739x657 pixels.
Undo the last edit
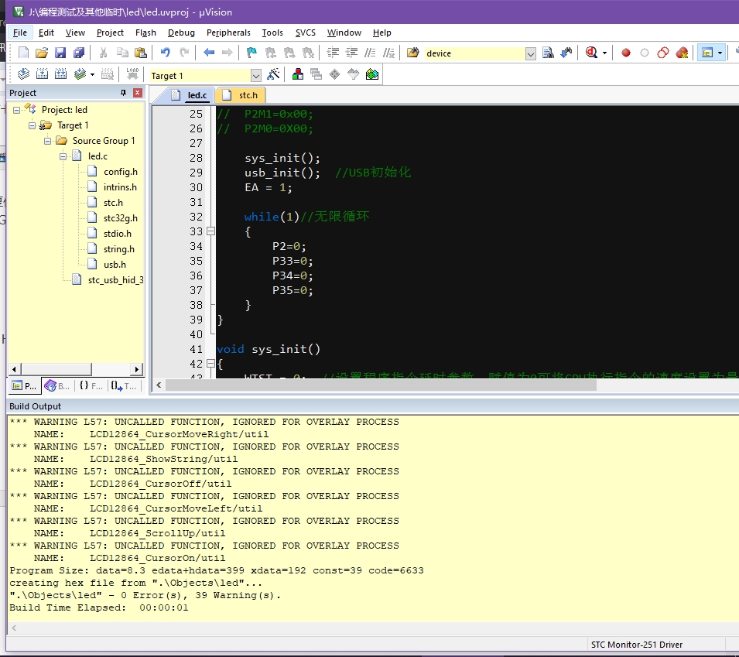pos(165,53)
